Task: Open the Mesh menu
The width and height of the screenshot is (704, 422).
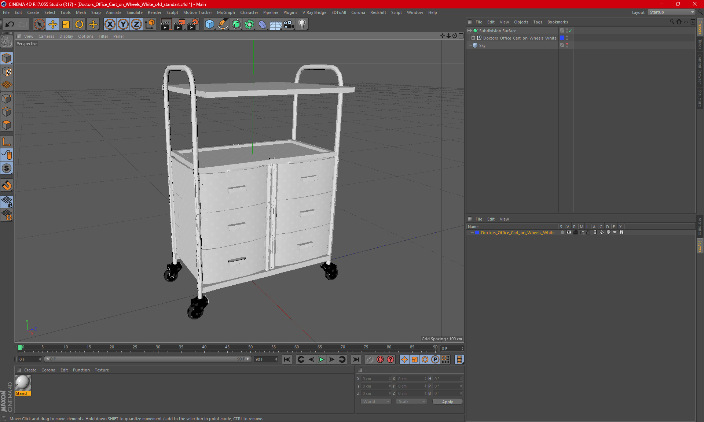Action: 81,12
